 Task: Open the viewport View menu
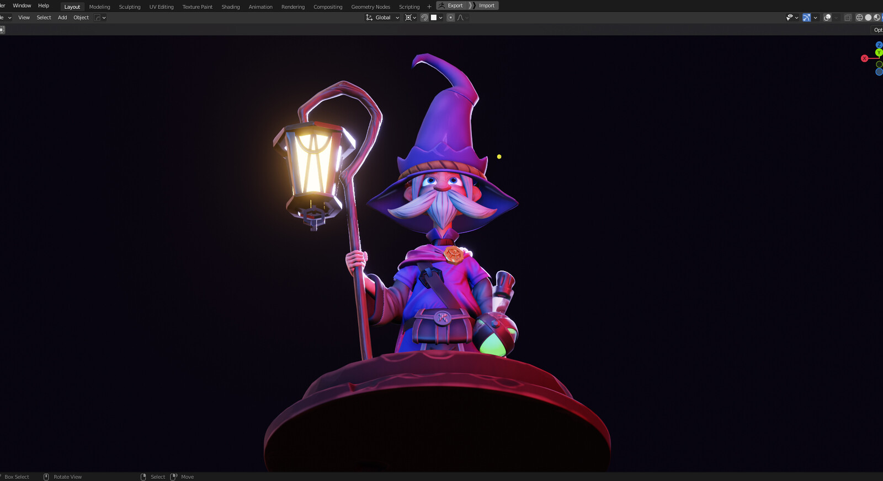point(24,18)
